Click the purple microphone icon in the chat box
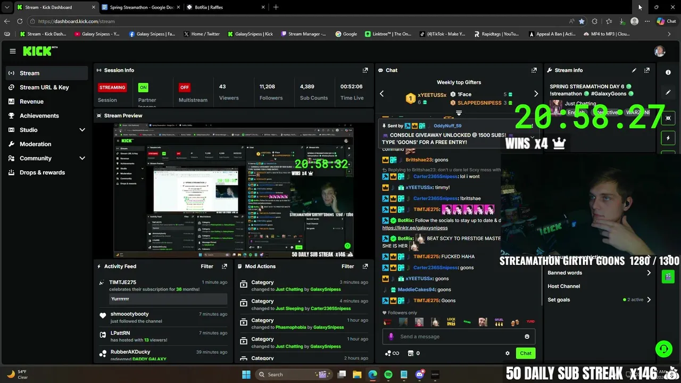Viewport: 681px width, 383px height. click(391, 336)
